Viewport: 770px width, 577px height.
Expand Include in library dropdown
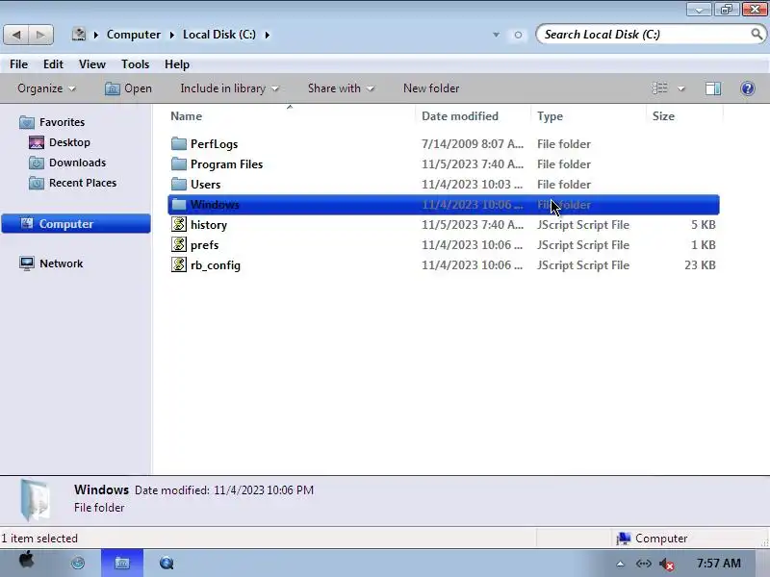(x=229, y=88)
